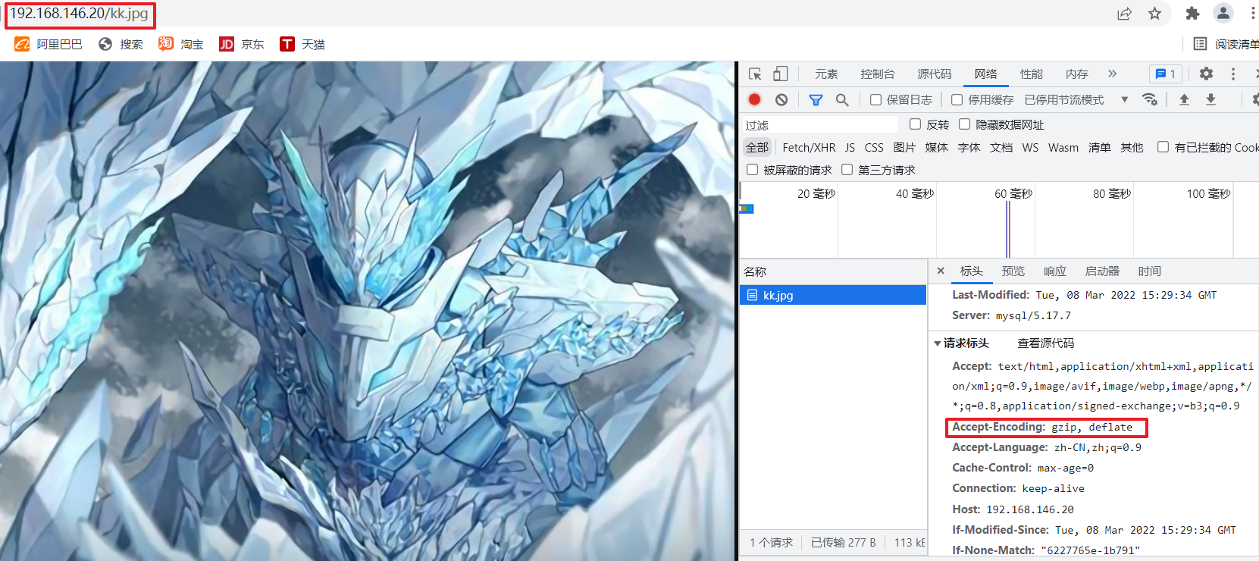Image resolution: width=1259 pixels, height=561 pixels.
Task: Enable the 保留日志 checkbox
Action: tap(875, 99)
